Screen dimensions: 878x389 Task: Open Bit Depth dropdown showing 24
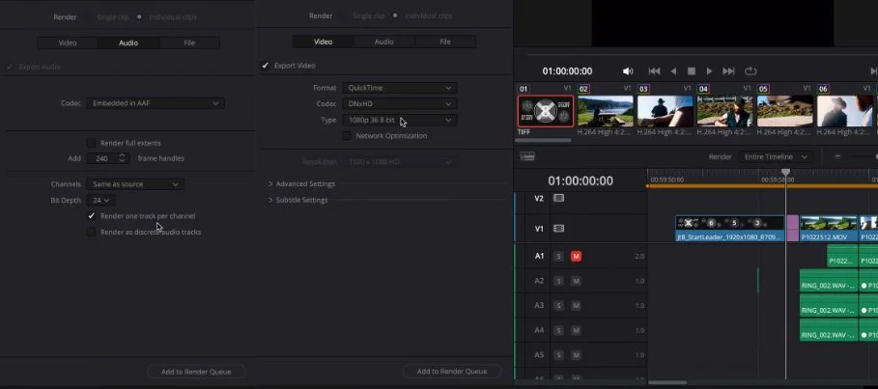coord(100,200)
